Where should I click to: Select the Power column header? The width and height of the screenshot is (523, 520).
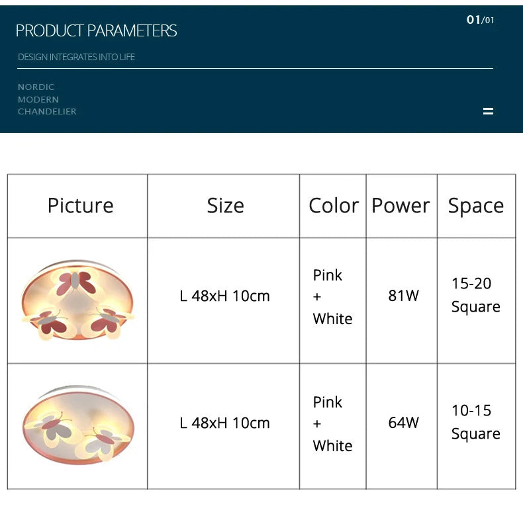(401, 206)
